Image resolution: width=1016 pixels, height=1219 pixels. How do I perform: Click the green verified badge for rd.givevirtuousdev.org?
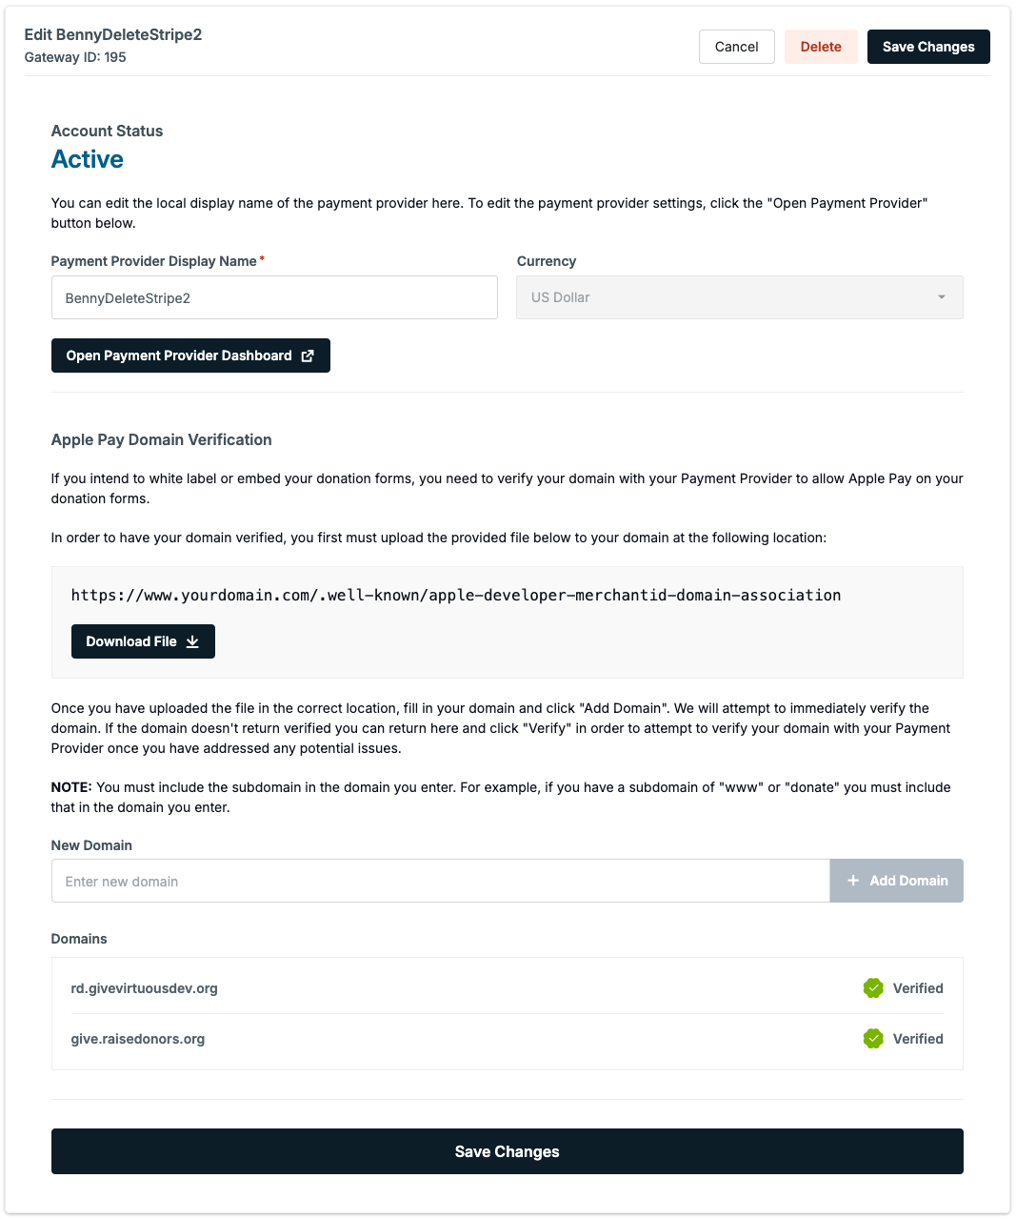coord(873,988)
